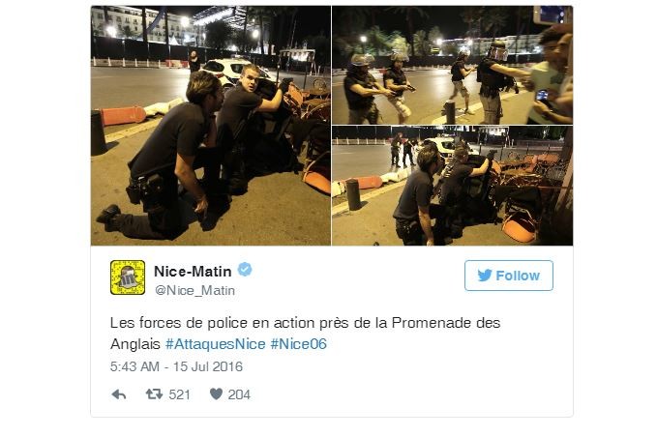The height and width of the screenshot is (437, 657).
Task: Click the phone held in top-right photo
Action: click(x=542, y=96)
